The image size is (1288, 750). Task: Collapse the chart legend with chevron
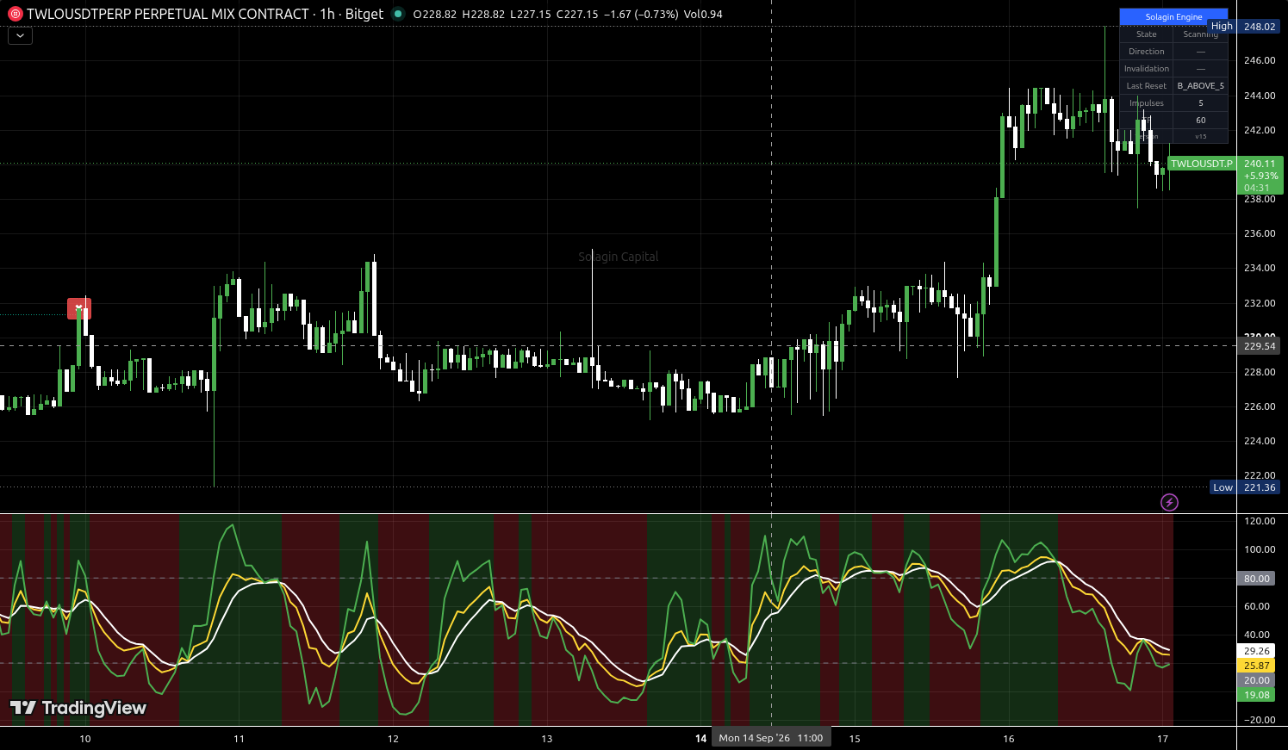coord(20,36)
